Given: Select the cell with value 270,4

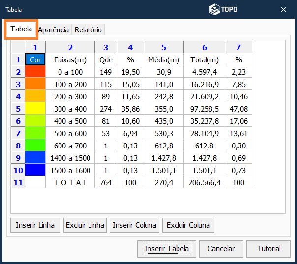Looking at the screenshot, I should pos(164,182).
